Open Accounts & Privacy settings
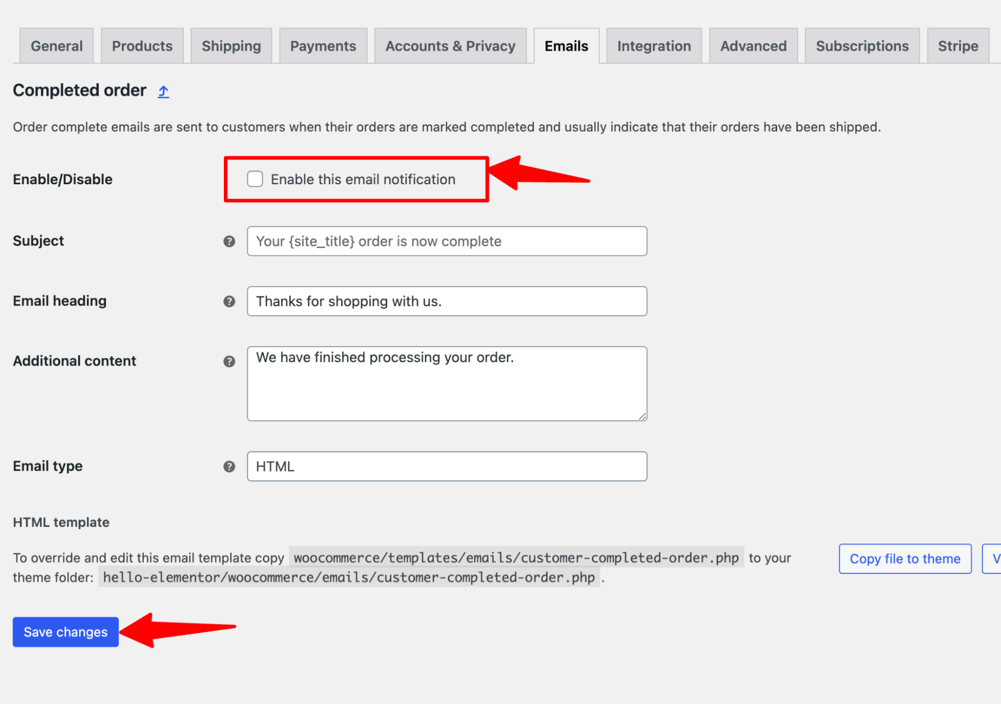This screenshot has height=704, width=1001. (450, 46)
